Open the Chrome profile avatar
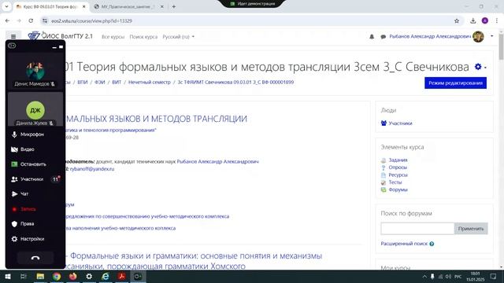This screenshot has width=504, height=283. [x=485, y=21]
